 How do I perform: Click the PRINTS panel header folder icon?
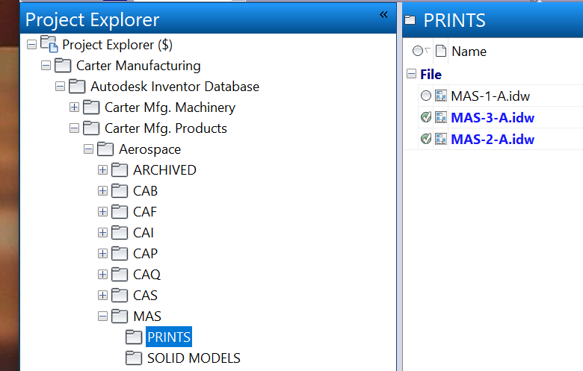pos(410,19)
